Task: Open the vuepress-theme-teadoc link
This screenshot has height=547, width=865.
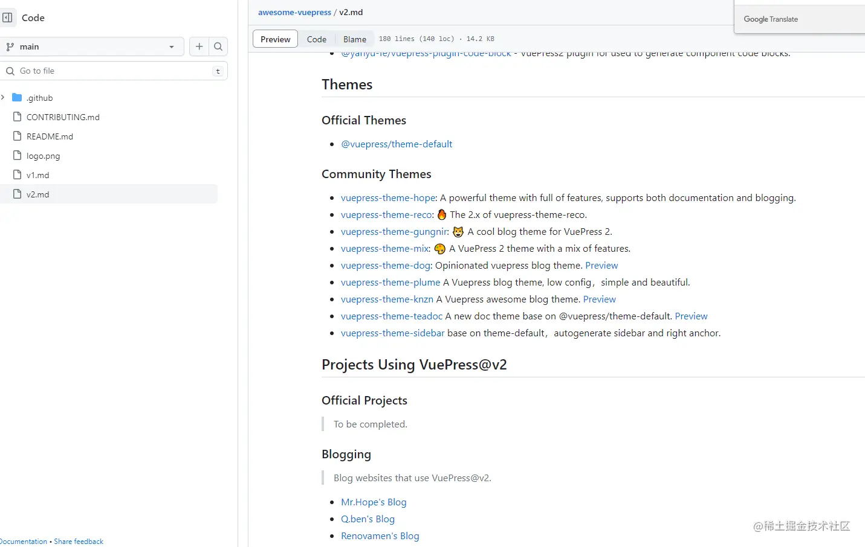Action: point(392,316)
